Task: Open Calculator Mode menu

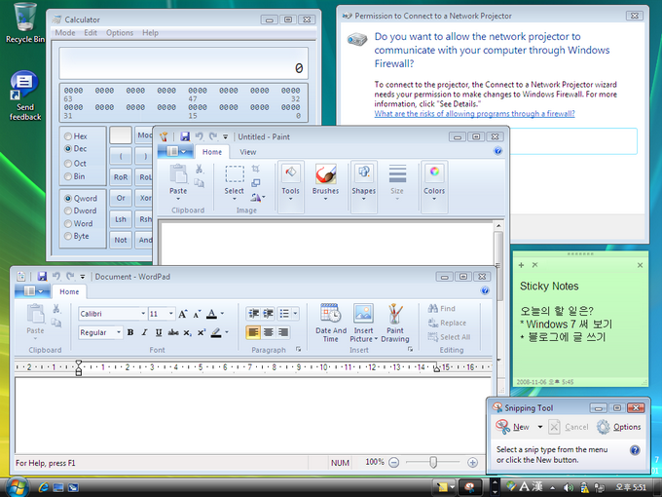Action: [65, 32]
